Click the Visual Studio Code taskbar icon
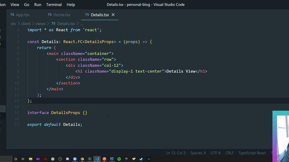This screenshot has height=162, width=289. click(97, 159)
